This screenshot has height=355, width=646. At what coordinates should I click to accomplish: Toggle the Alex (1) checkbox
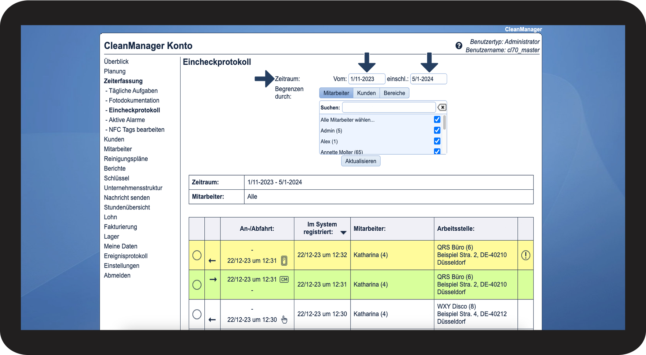pyautogui.click(x=437, y=141)
